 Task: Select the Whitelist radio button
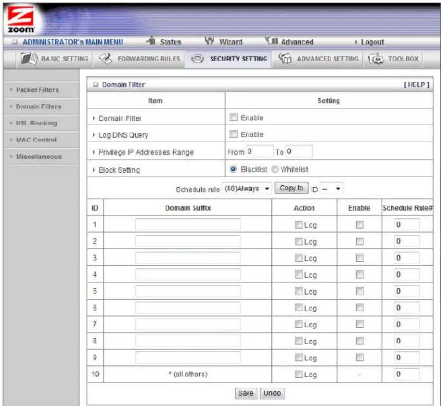[x=275, y=169]
